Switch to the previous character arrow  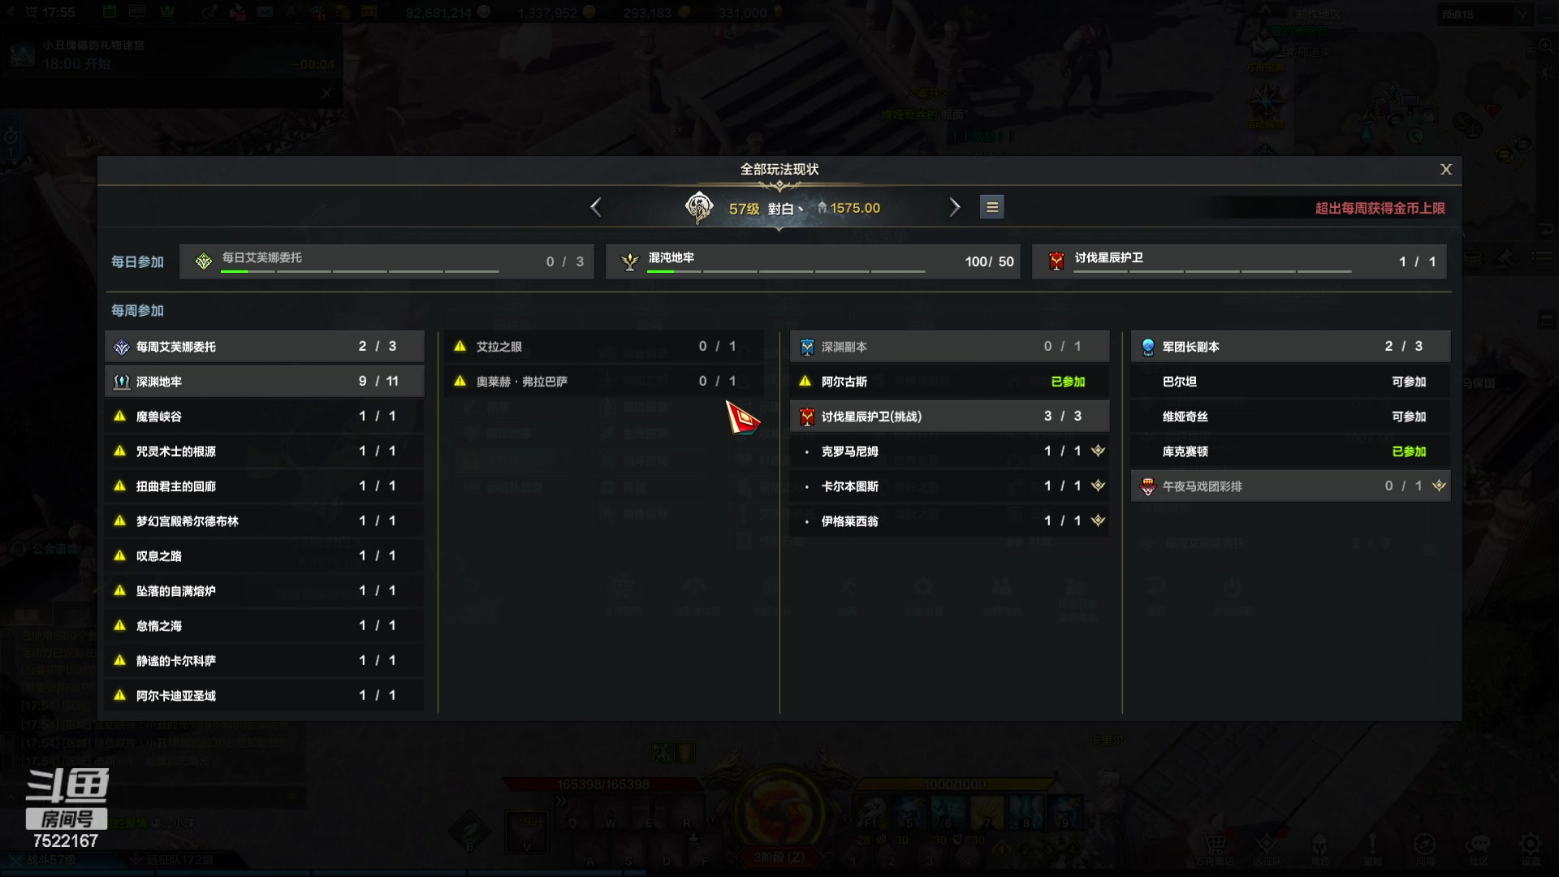point(596,207)
